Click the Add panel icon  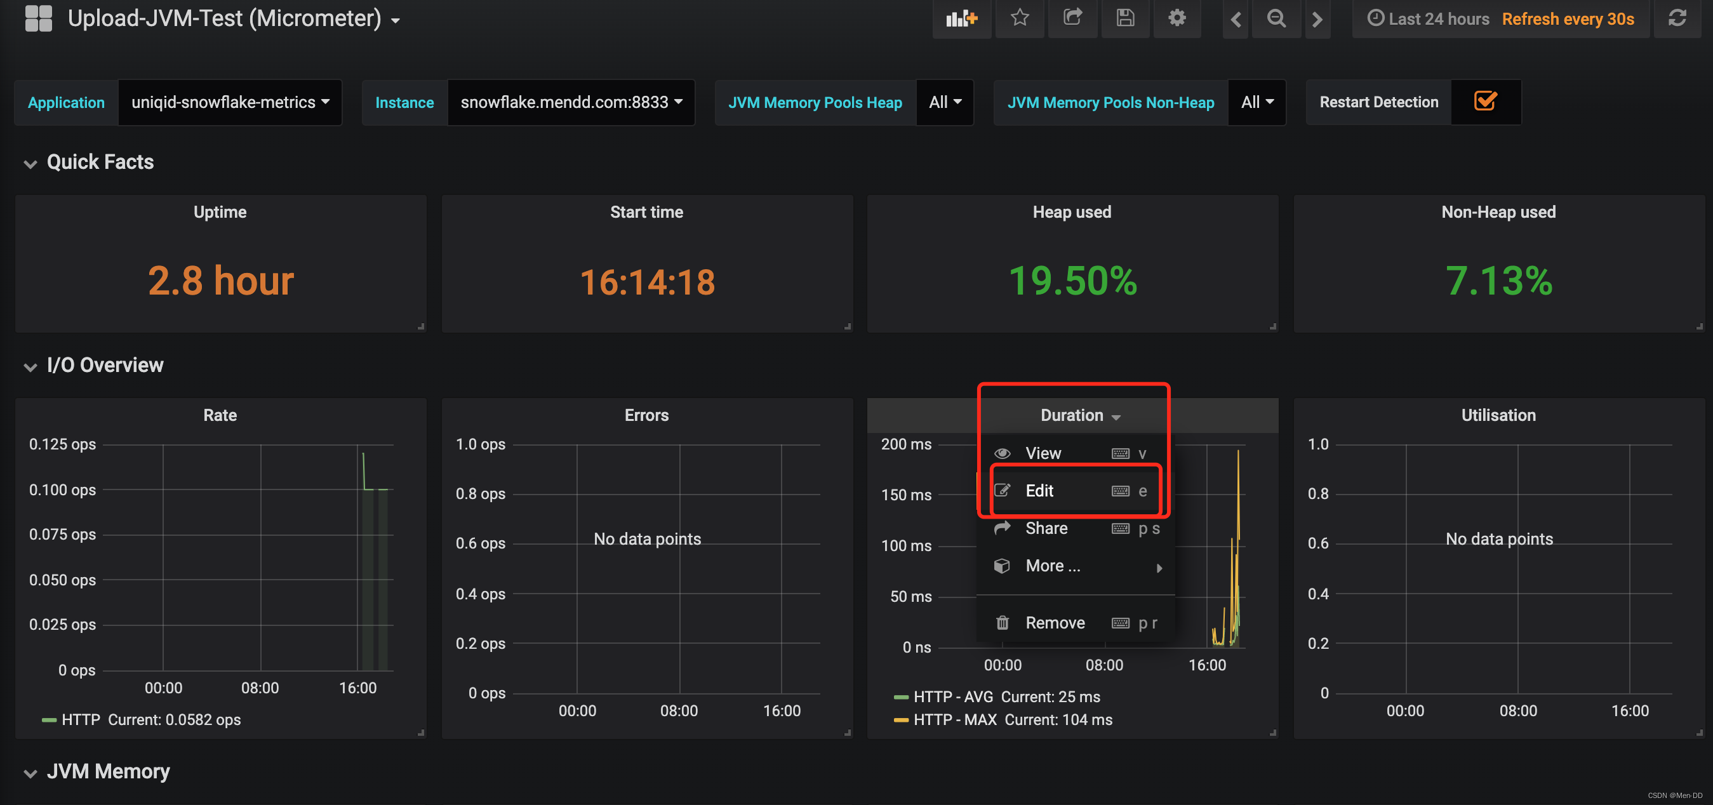(x=961, y=18)
